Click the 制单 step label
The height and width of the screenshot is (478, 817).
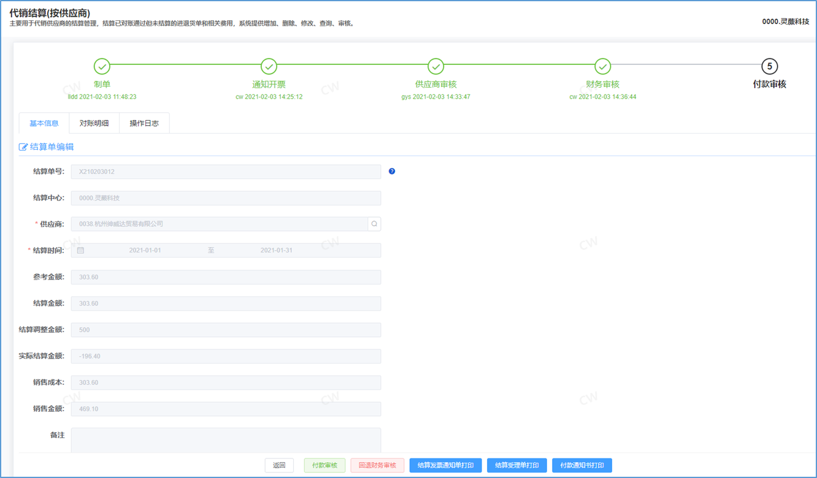point(102,85)
